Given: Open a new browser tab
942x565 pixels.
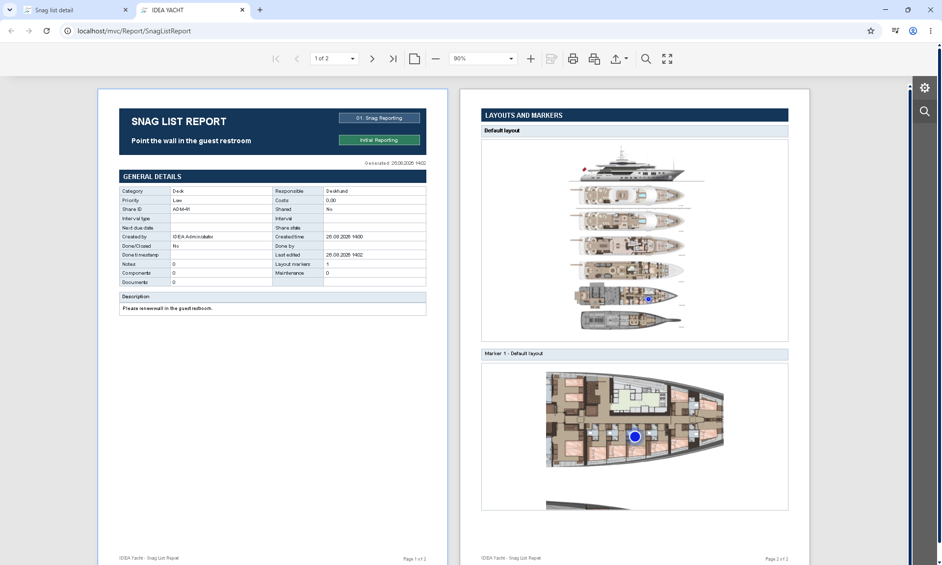Looking at the screenshot, I should pyautogui.click(x=260, y=10).
